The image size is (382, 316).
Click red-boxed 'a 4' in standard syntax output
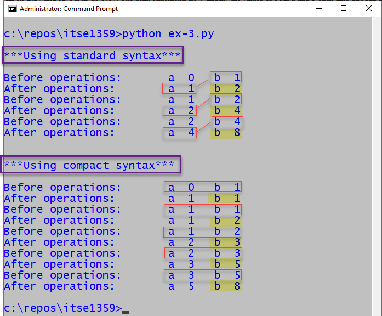click(180, 132)
